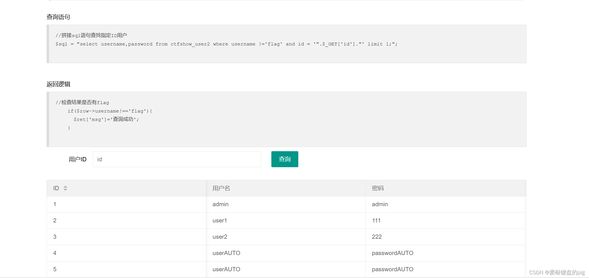Click the green 查询 button
This screenshot has width=589, height=278.
pos(285,159)
